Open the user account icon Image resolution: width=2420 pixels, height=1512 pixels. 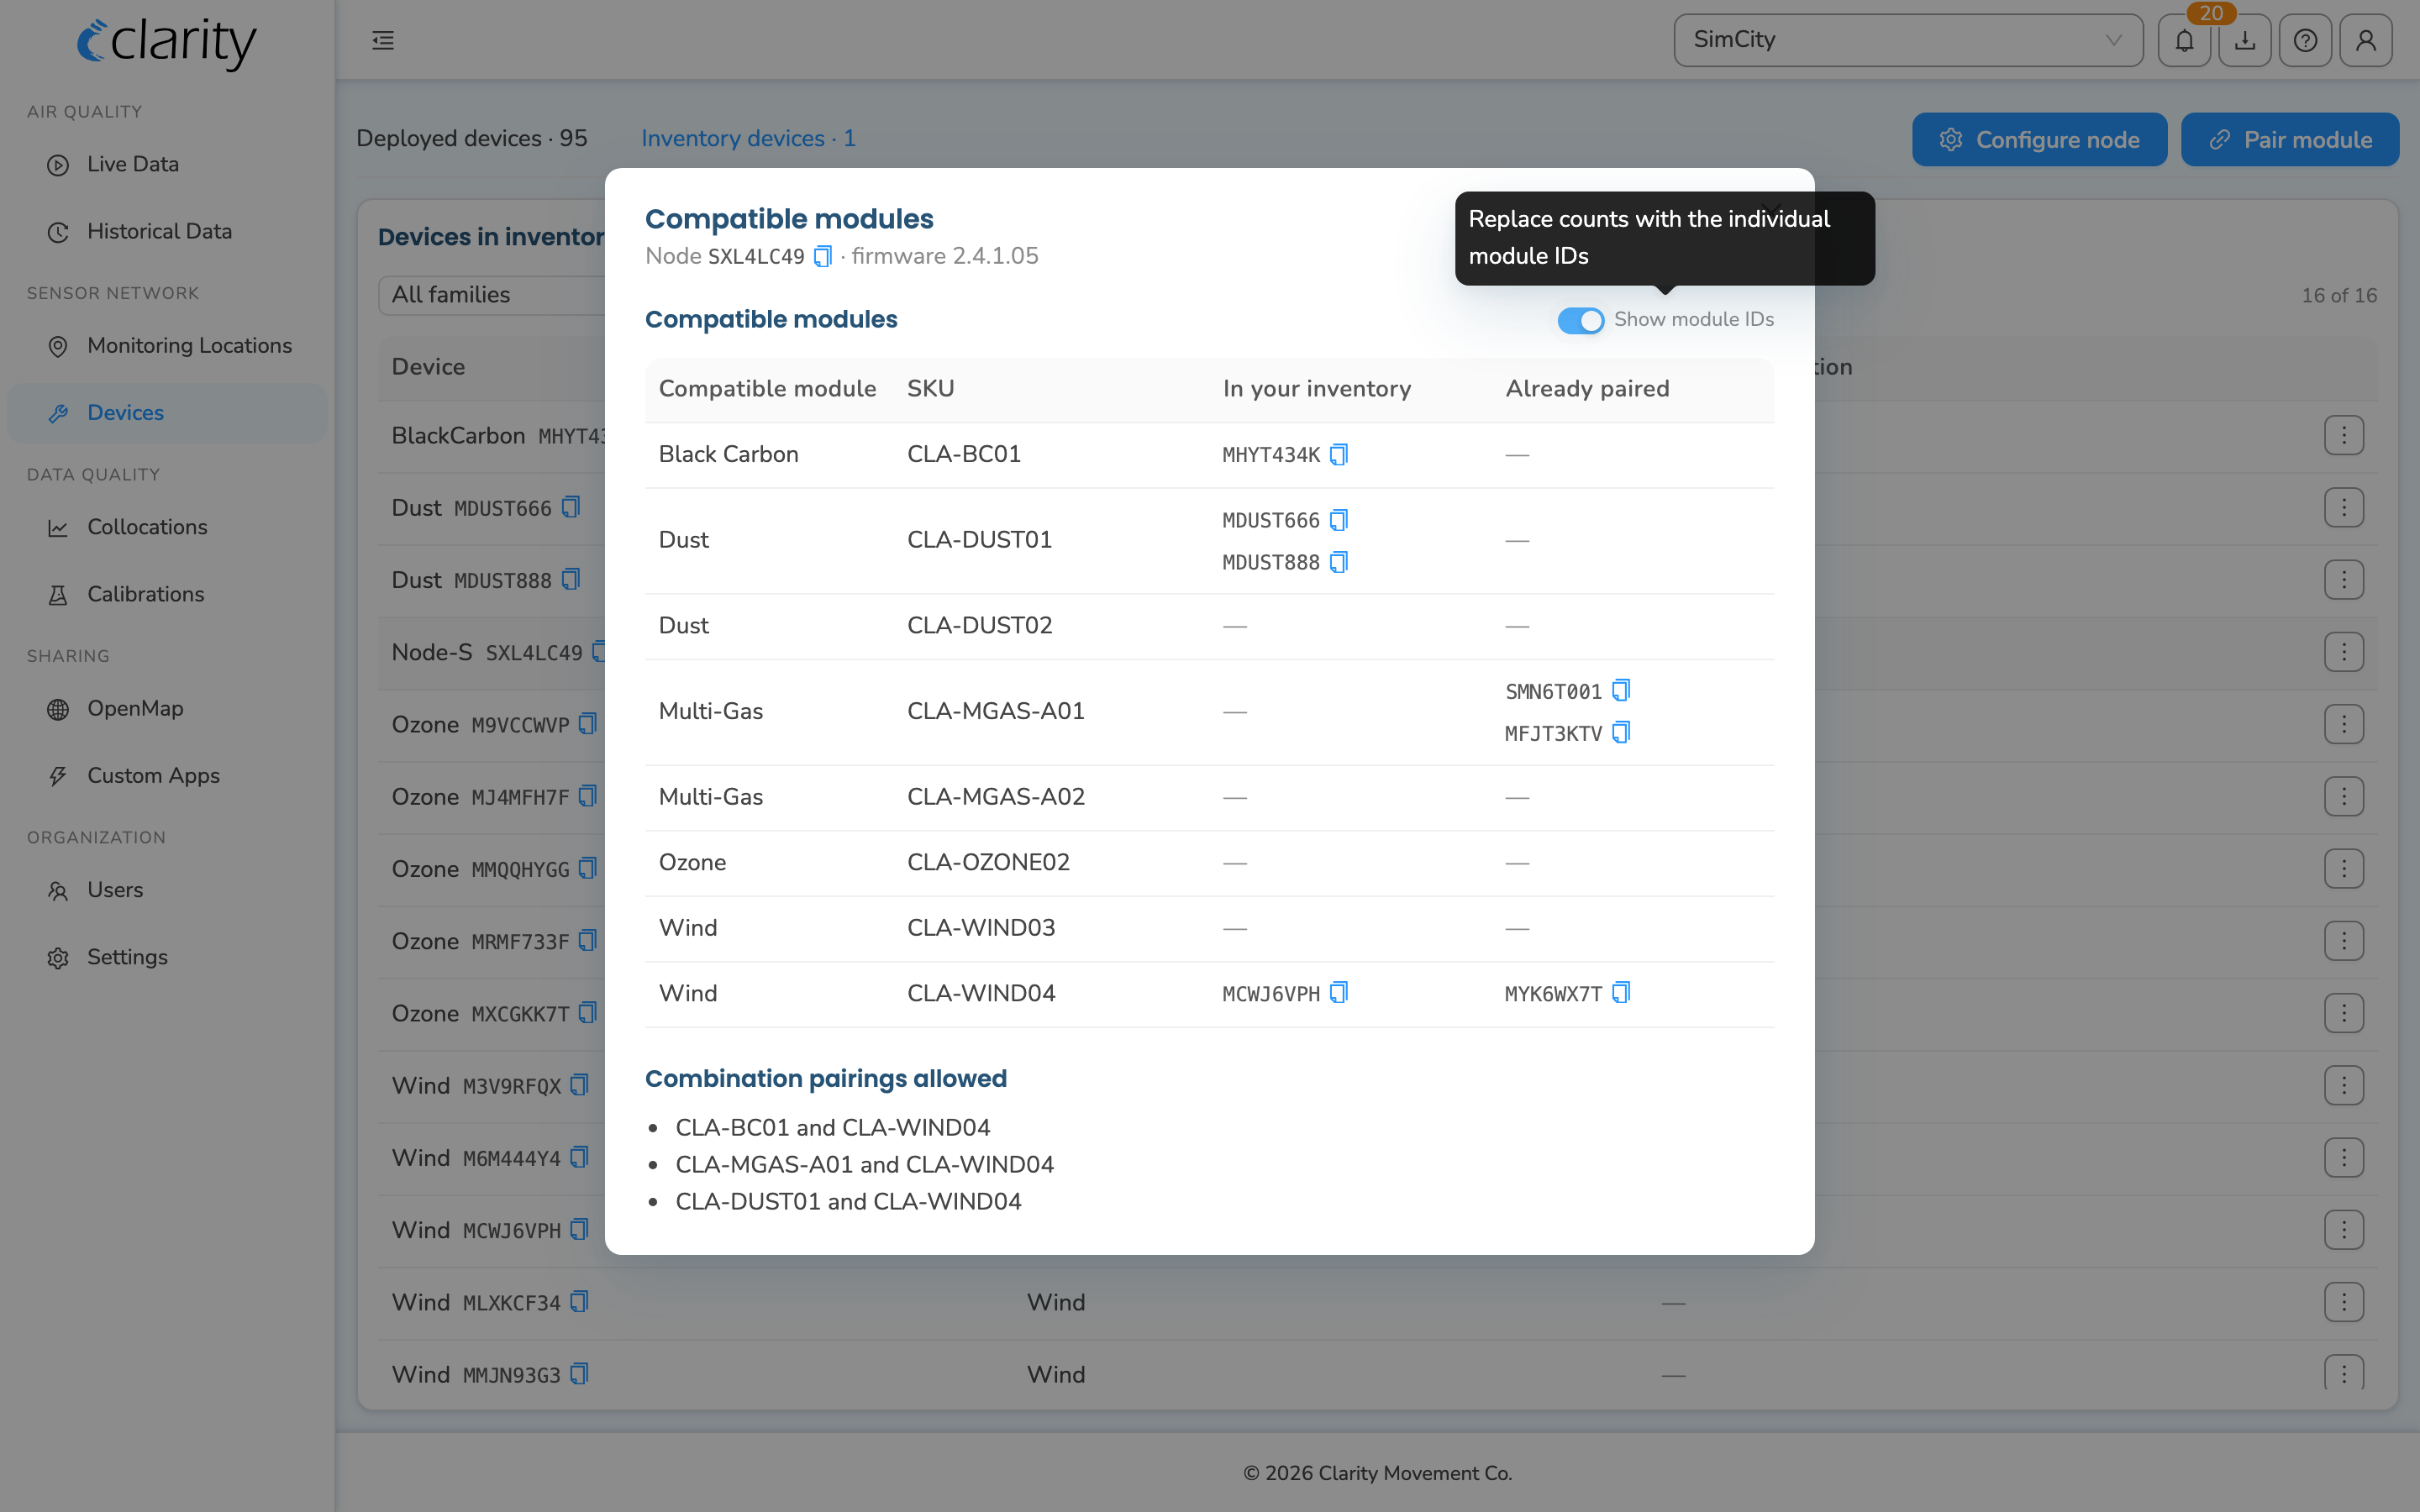click(x=2366, y=40)
